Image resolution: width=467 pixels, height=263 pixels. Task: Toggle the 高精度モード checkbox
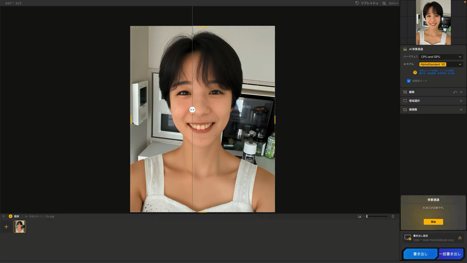[x=409, y=81]
